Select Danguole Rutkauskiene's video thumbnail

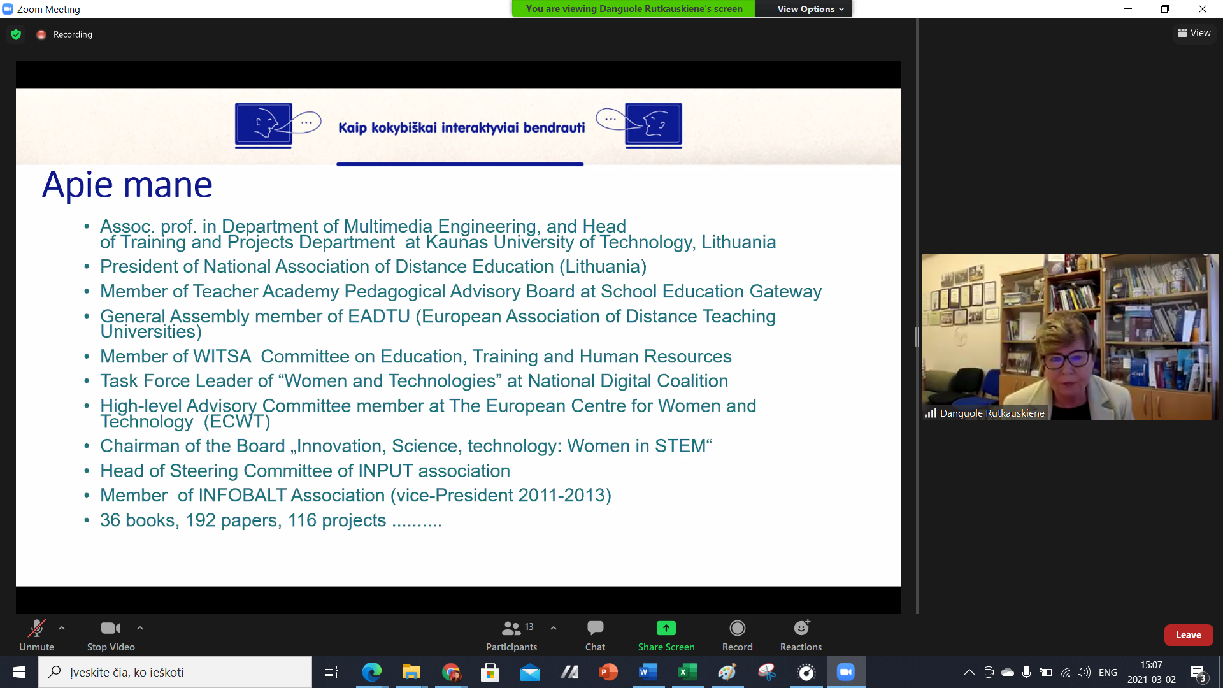[1070, 337]
